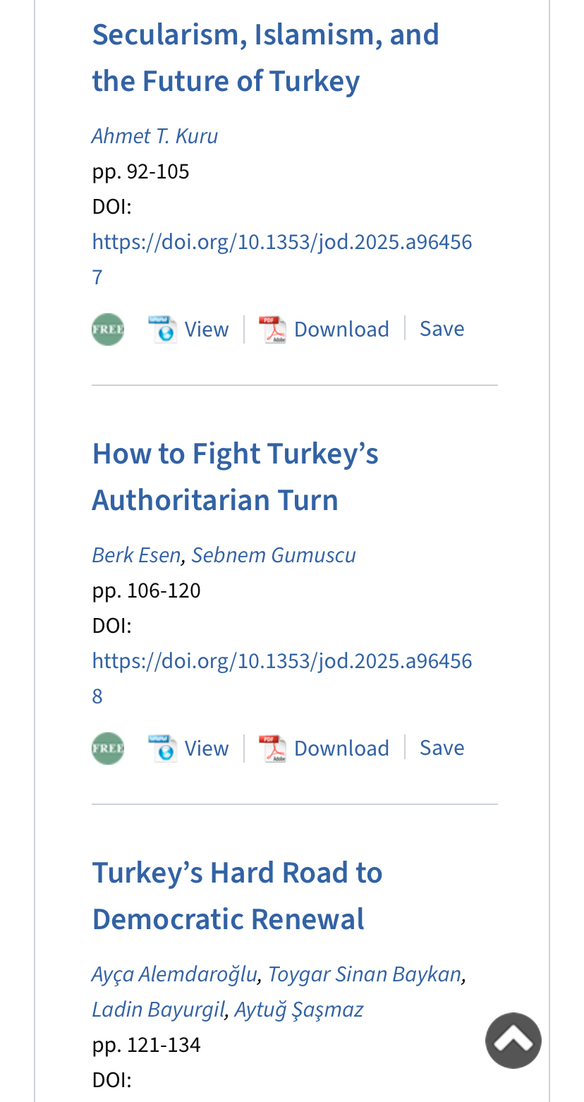Click the PDF icon for Secularism article
Image resolution: width=584 pixels, height=1102 pixels.
272,329
